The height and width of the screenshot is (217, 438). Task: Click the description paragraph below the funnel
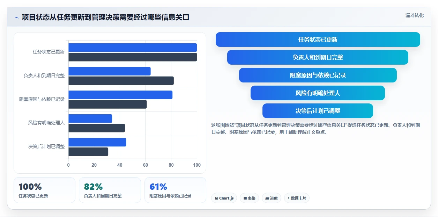click(315, 129)
